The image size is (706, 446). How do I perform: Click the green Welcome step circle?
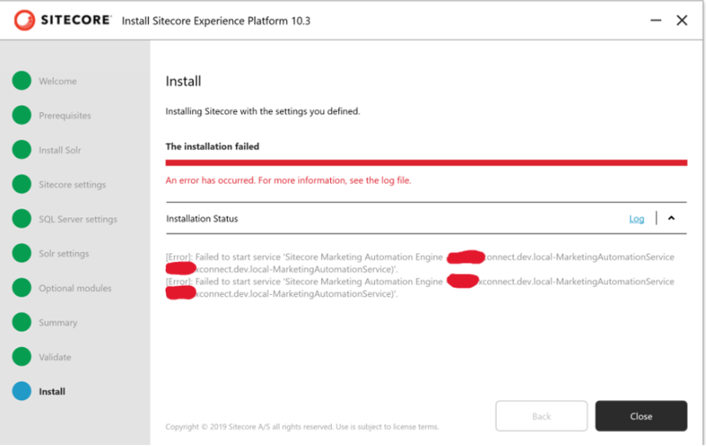pyautogui.click(x=21, y=81)
